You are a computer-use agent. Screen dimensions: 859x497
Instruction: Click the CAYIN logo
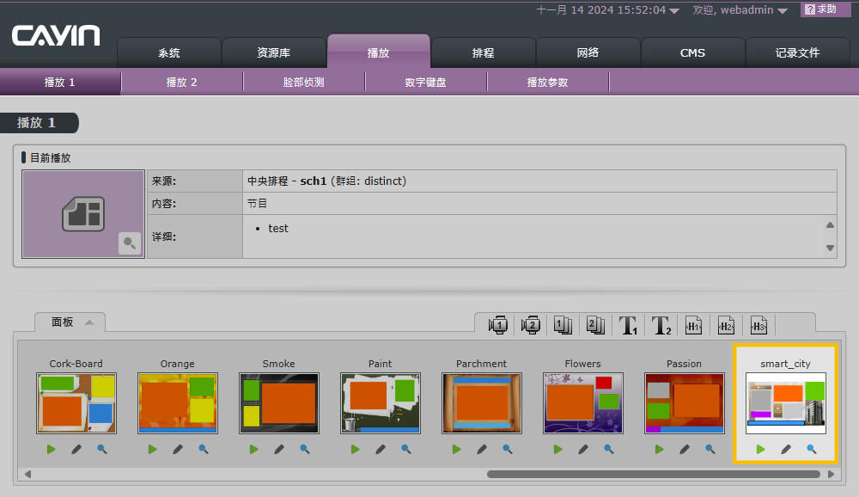click(x=56, y=35)
